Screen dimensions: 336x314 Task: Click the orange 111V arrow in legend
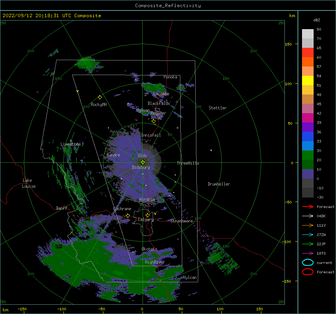308,225
